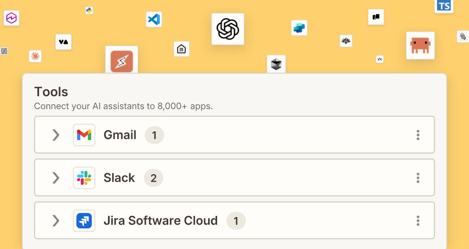Select the Visual Studio Code icon

[x=154, y=19]
